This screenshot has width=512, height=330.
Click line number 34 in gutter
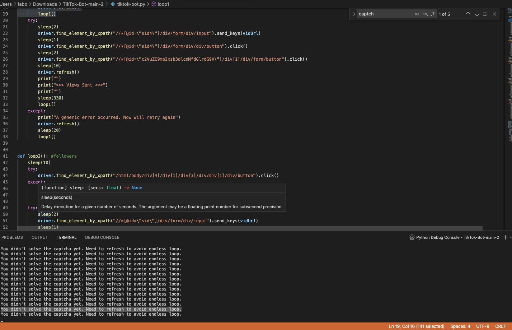click(x=5, y=111)
